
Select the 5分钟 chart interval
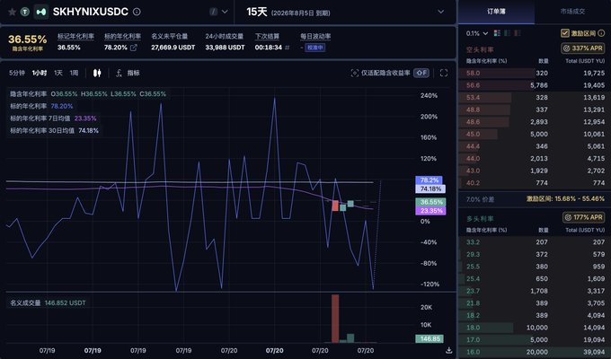17,73
